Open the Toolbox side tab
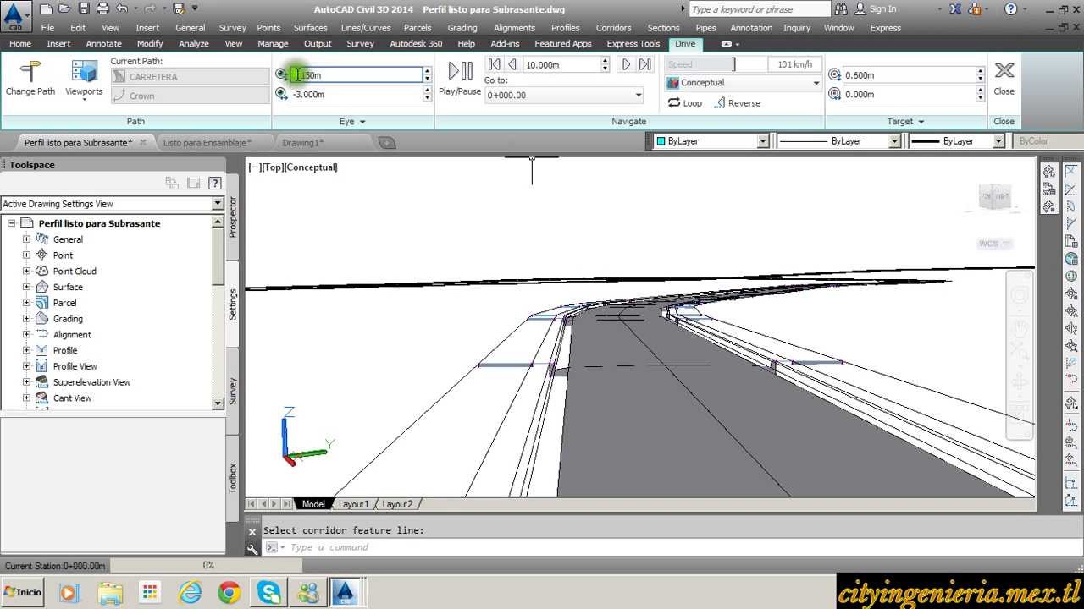This screenshot has width=1084, height=609. pyautogui.click(x=233, y=478)
